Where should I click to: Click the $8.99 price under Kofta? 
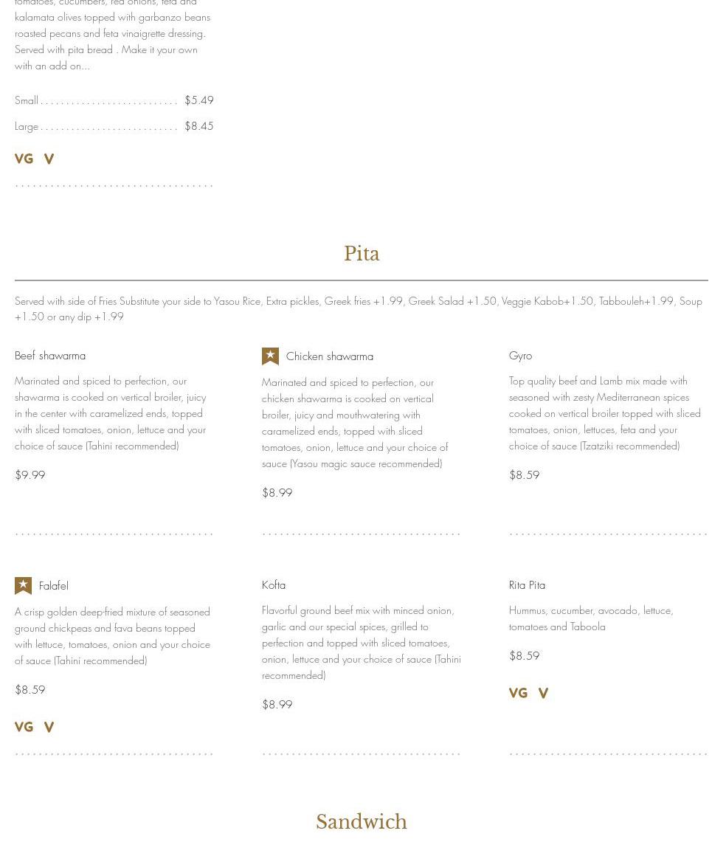pos(277,705)
